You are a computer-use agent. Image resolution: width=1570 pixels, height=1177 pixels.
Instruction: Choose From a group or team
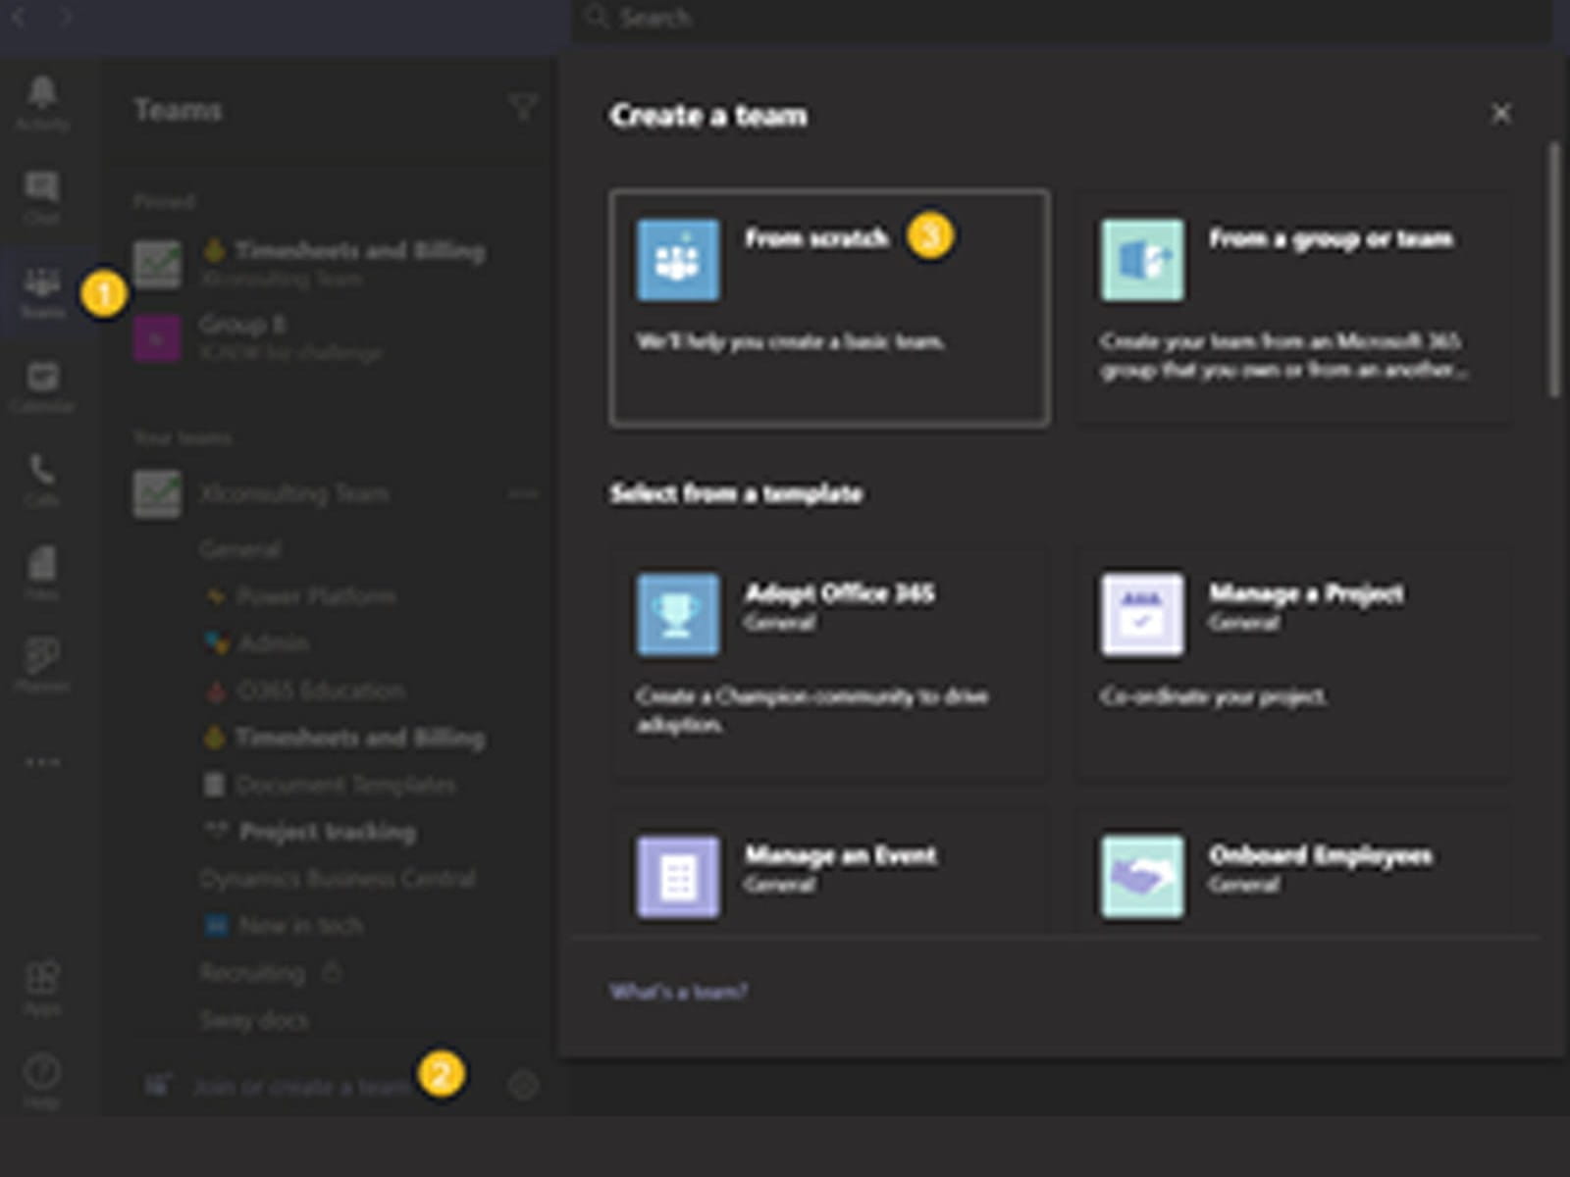[x=1292, y=308]
